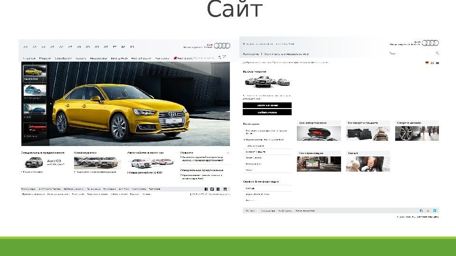Select the Q7 model link

pyautogui.click(x=106, y=47)
